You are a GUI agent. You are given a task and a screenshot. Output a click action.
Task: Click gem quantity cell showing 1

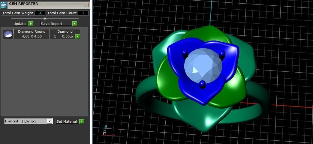click(x=55, y=36)
